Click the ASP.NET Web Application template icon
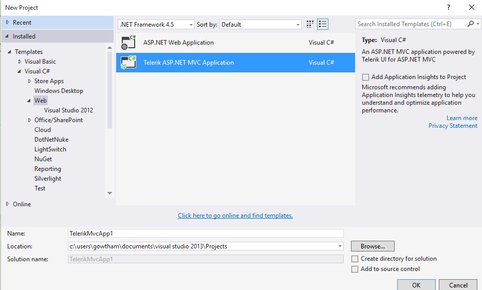 [x=128, y=43]
